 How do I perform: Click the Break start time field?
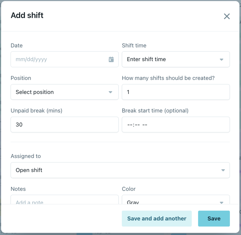176,125
